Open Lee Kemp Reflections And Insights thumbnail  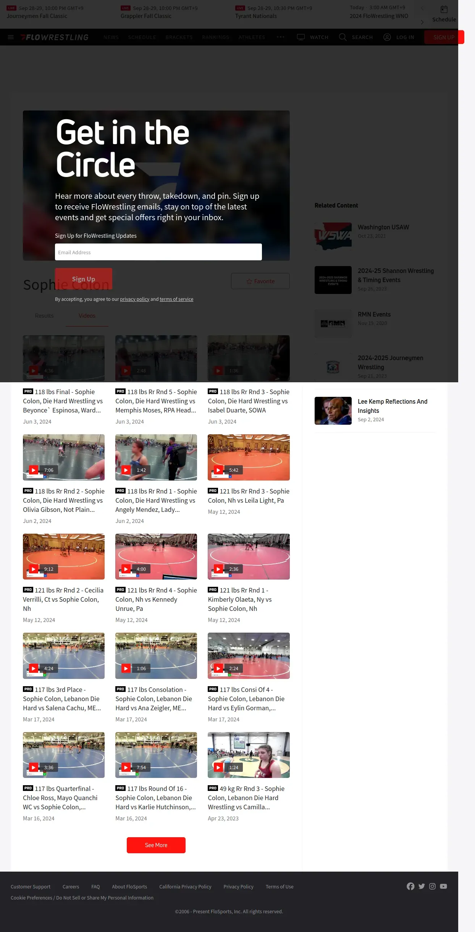[x=333, y=411]
